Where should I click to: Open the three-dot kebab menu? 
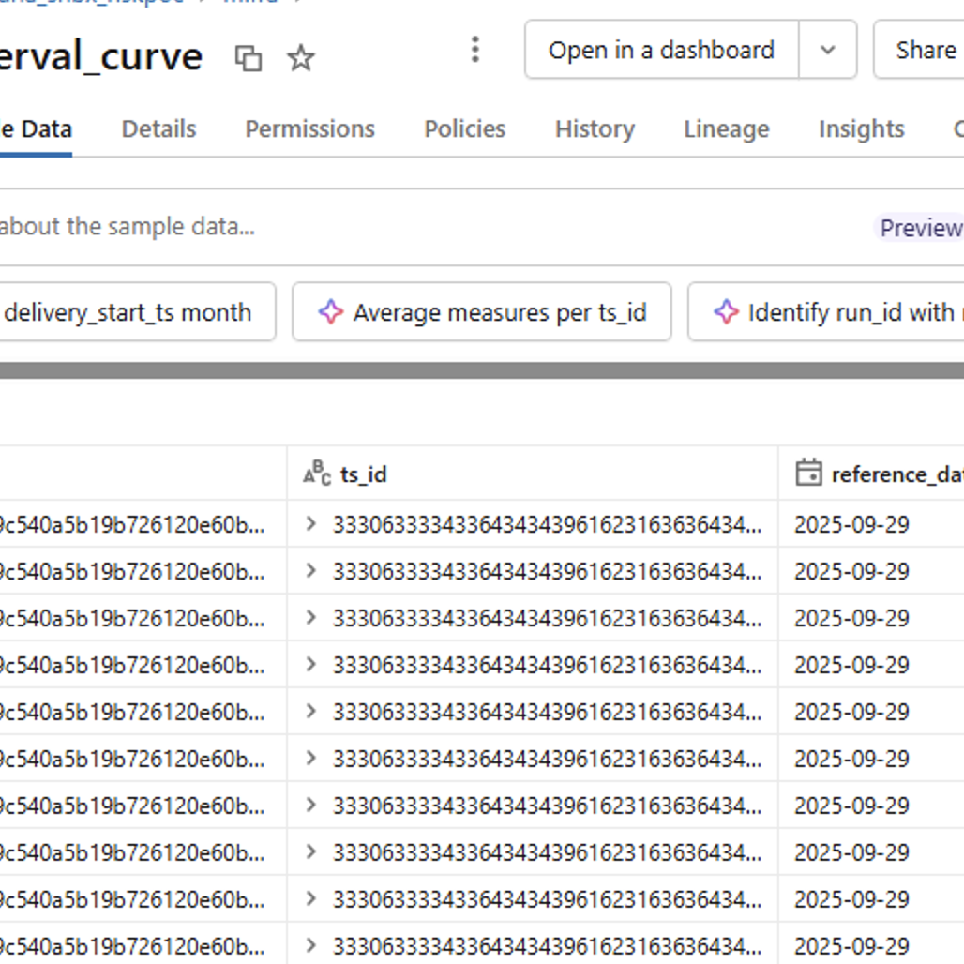[475, 50]
